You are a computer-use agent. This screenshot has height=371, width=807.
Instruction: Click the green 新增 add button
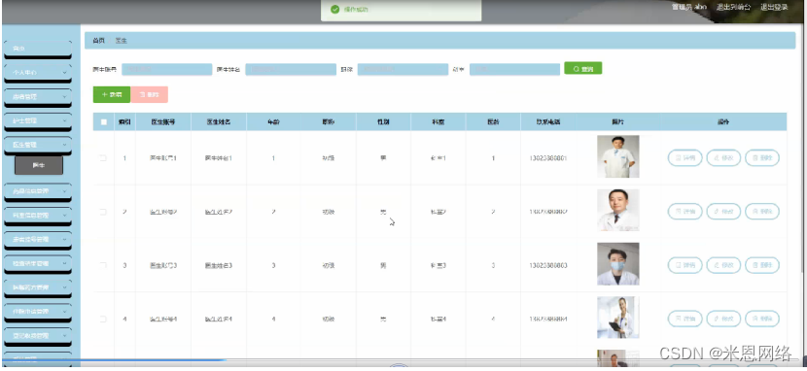[x=112, y=94]
